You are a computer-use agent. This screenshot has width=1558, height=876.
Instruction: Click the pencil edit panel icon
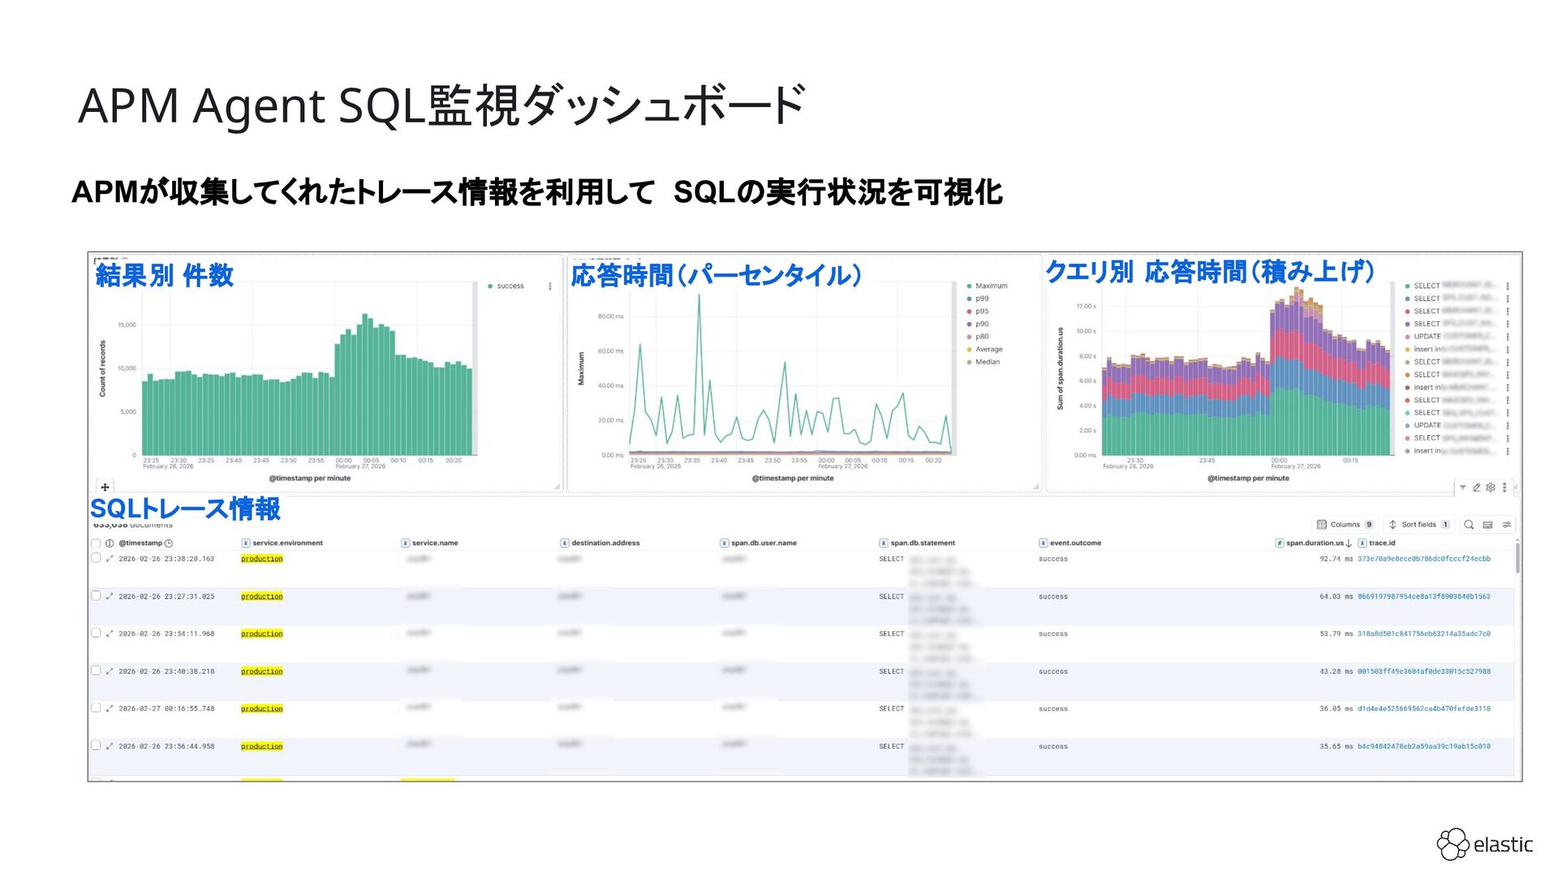click(1477, 487)
